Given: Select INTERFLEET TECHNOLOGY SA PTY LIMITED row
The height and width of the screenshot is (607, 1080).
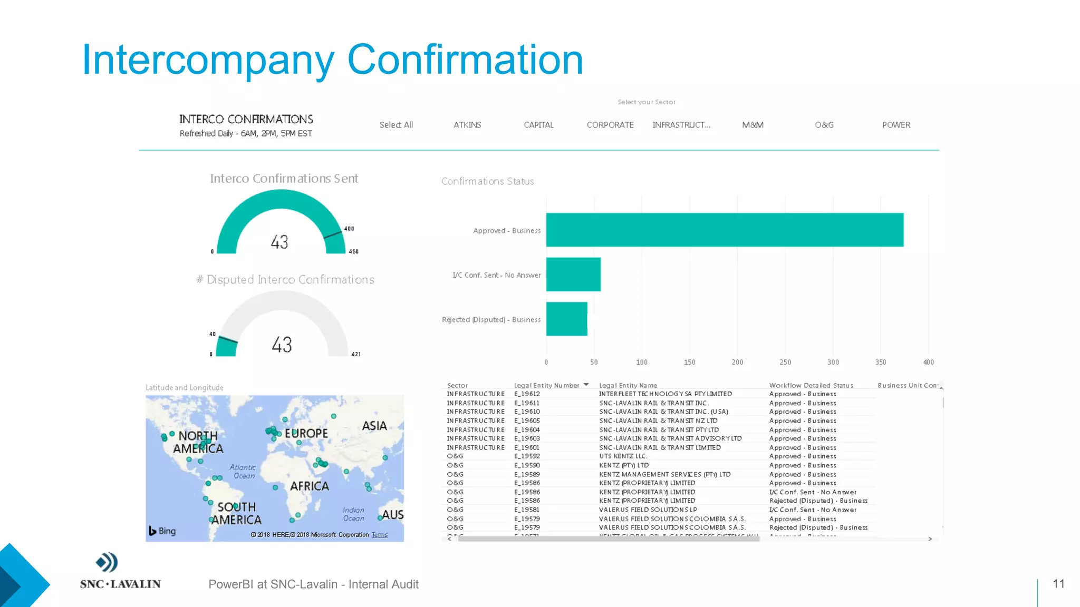Looking at the screenshot, I should (665, 394).
